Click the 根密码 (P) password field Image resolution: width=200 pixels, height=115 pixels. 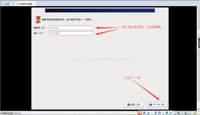[x=71, y=28]
